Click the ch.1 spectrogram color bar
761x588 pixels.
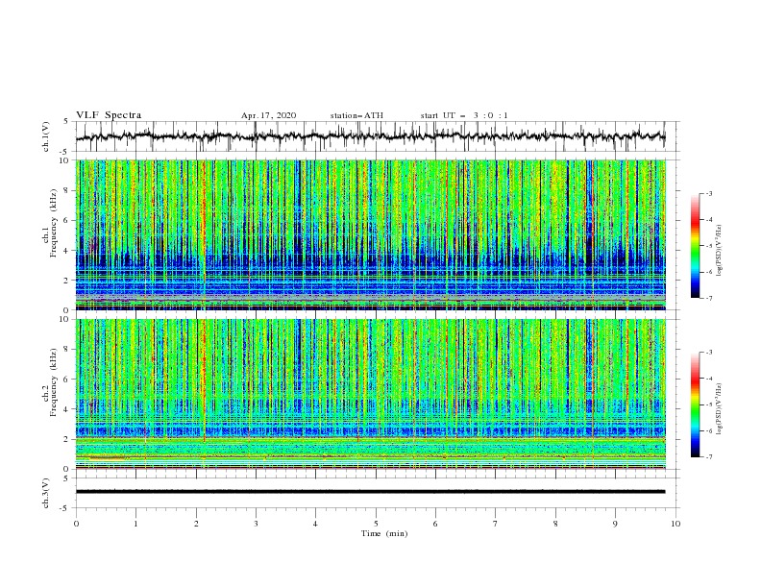pyautogui.click(x=695, y=246)
